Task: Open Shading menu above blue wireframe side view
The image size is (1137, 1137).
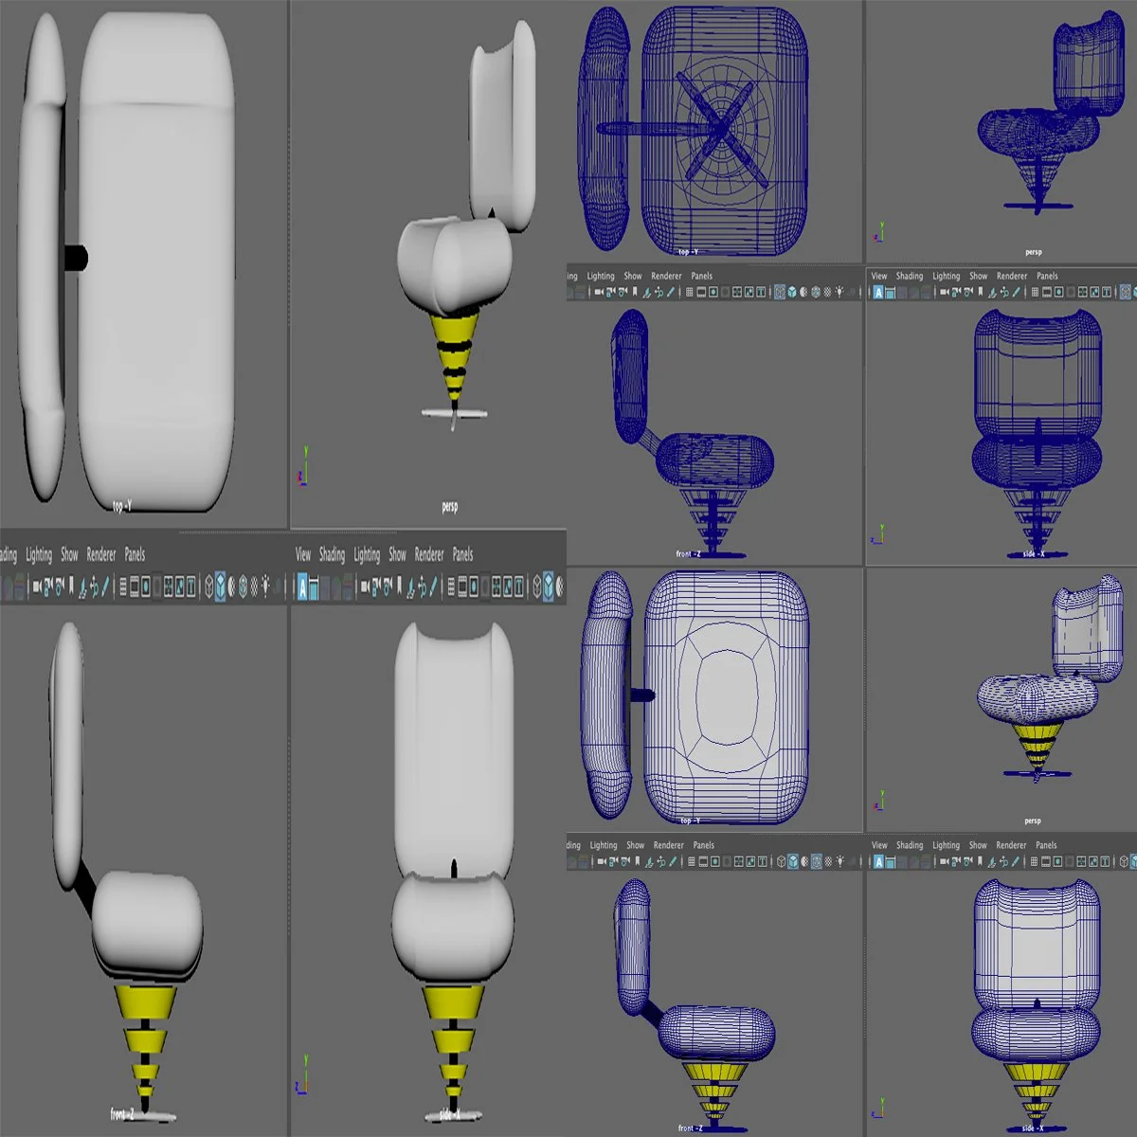Action: point(910,276)
